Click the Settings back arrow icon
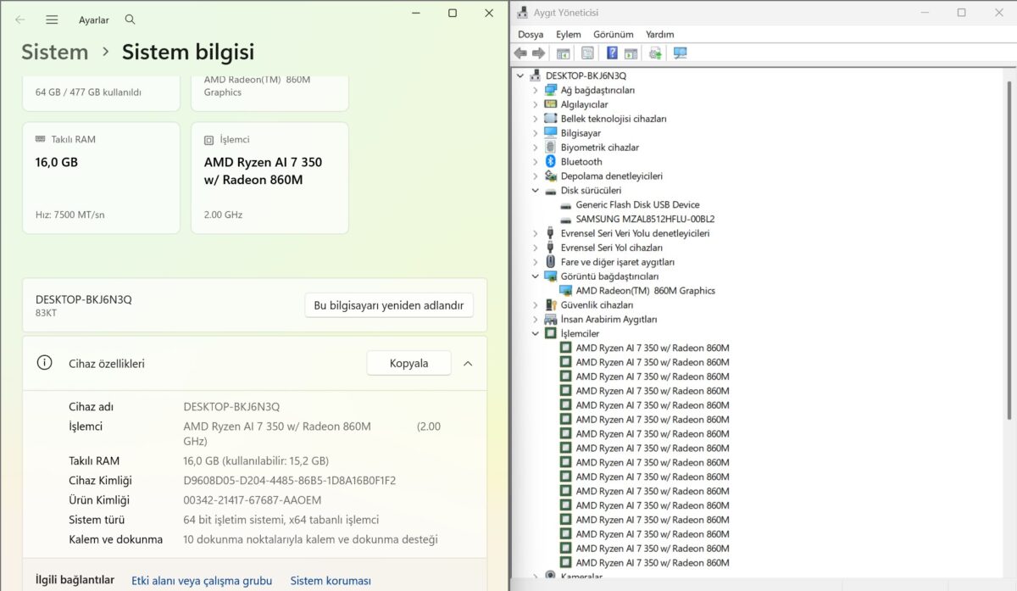1017x591 pixels. coord(19,20)
